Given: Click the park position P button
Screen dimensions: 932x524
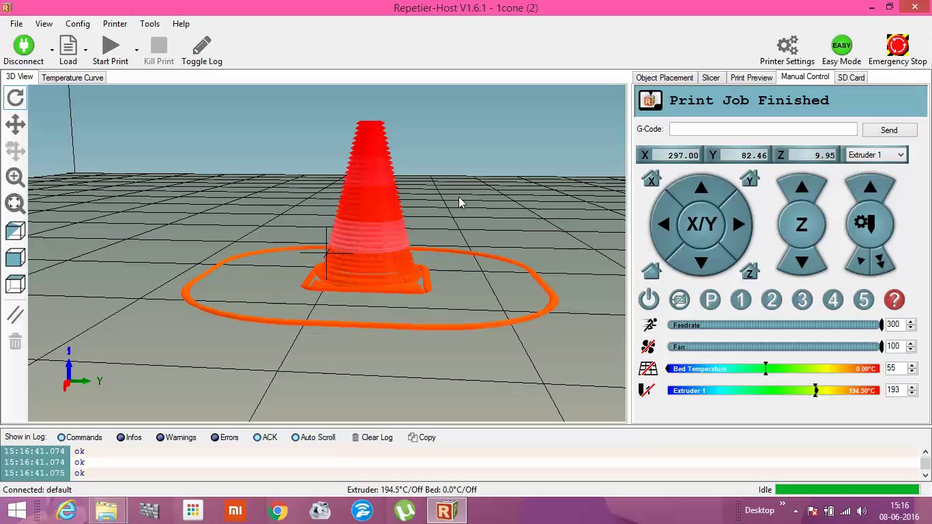Looking at the screenshot, I should click(710, 300).
